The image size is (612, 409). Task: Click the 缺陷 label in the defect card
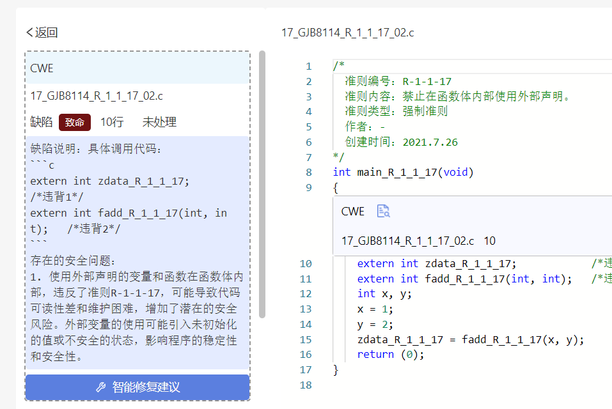click(42, 122)
